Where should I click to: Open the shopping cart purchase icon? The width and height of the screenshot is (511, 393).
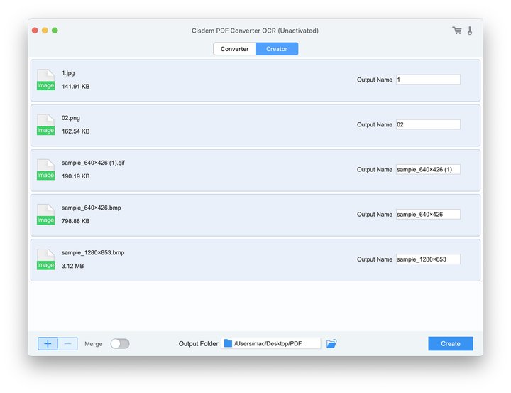tap(456, 31)
